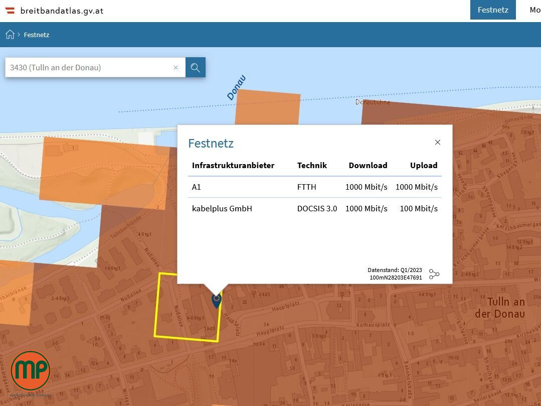Click the Austrian flag logo
This screenshot has width=541, height=406.
point(10,11)
